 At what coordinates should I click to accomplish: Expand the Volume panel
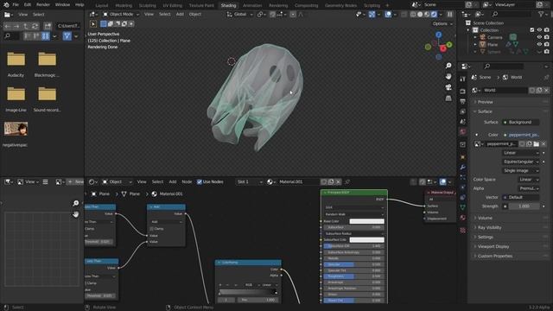click(485, 218)
